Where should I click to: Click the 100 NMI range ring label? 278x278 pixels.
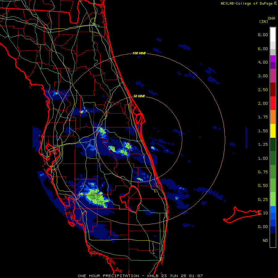click(x=139, y=53)
